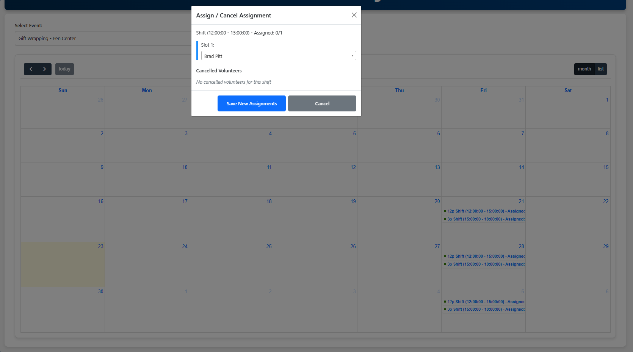This screenshot has height=352, width=633.
Task: Open the Slot 1 volunteer selector showing Brad Pitt
Action: pyautogui.click(x=278, y=56)
